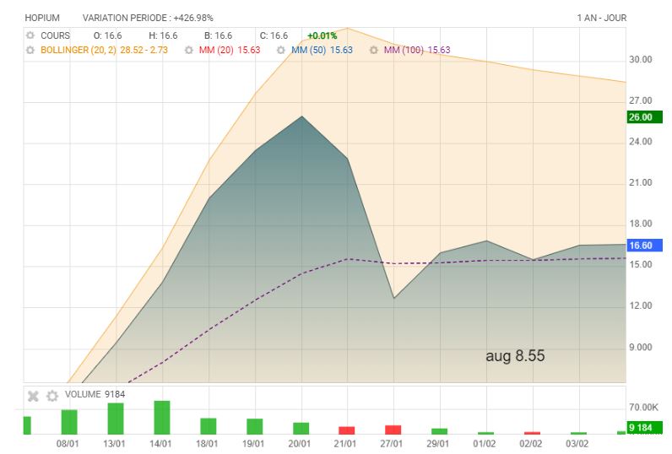Click the HOPIUM ticker title

42,18
